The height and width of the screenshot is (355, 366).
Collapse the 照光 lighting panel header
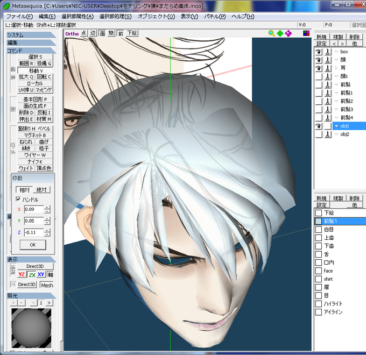tap(31, 296)
